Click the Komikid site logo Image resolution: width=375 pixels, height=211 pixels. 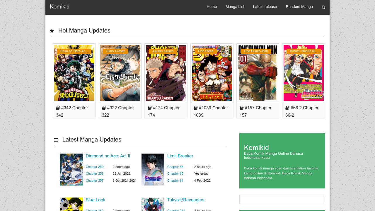pos(60,7)
